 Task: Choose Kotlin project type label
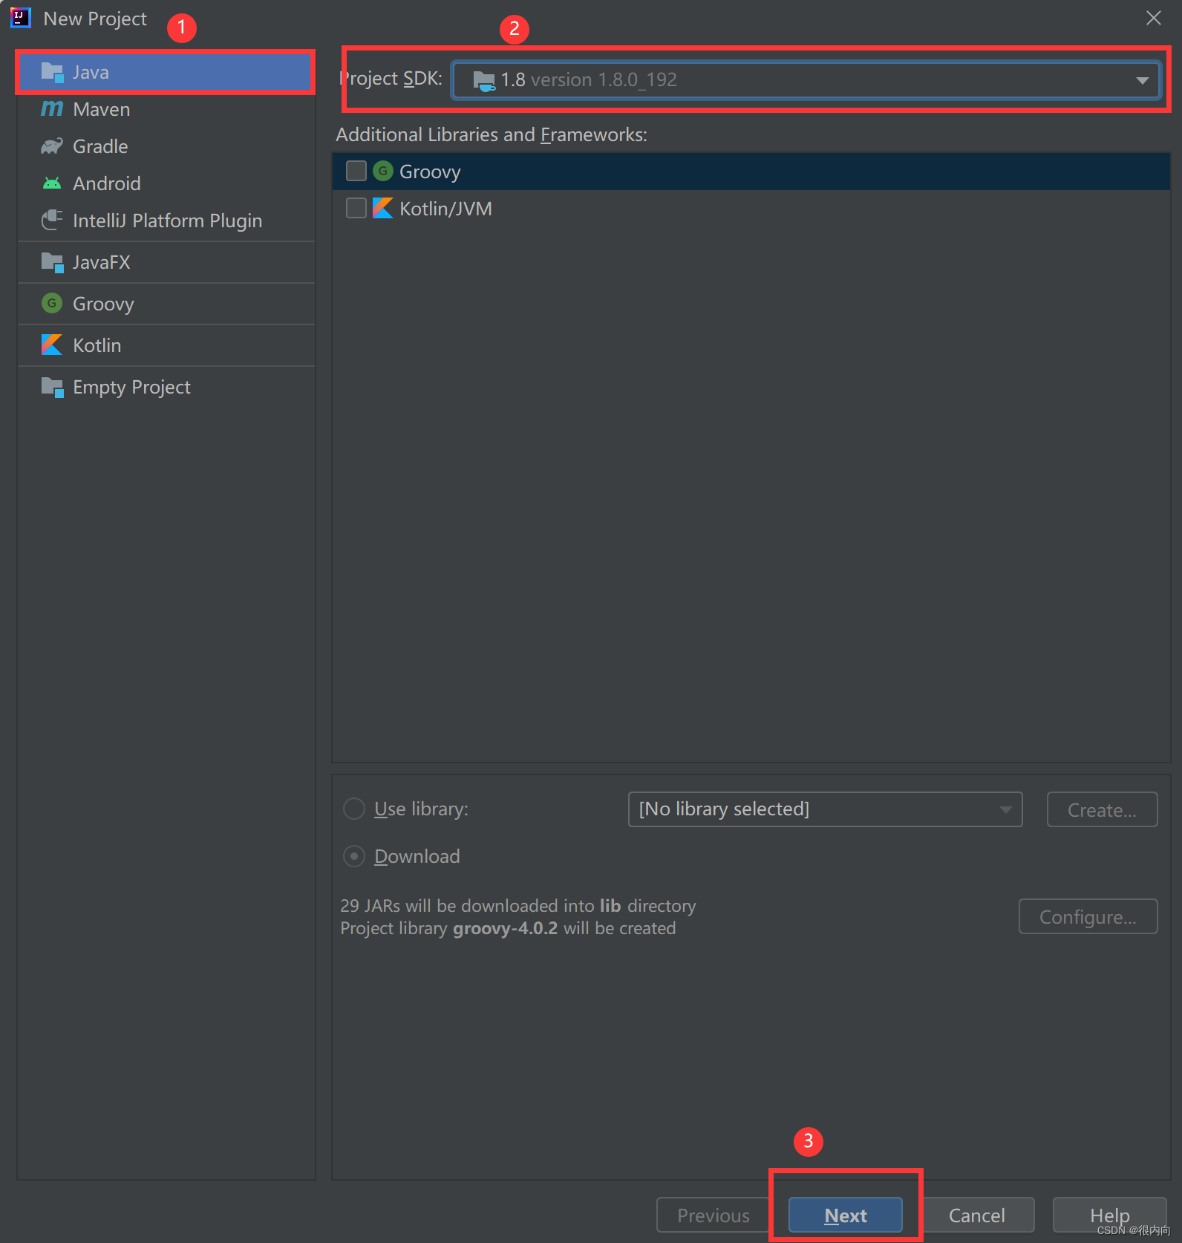(x=97, y=345)
